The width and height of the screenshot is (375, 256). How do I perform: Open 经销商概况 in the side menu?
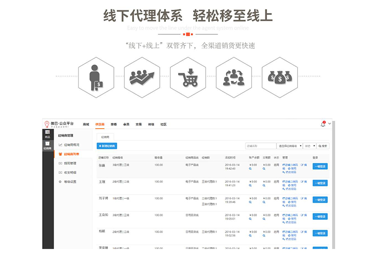(x=72, y=145)
